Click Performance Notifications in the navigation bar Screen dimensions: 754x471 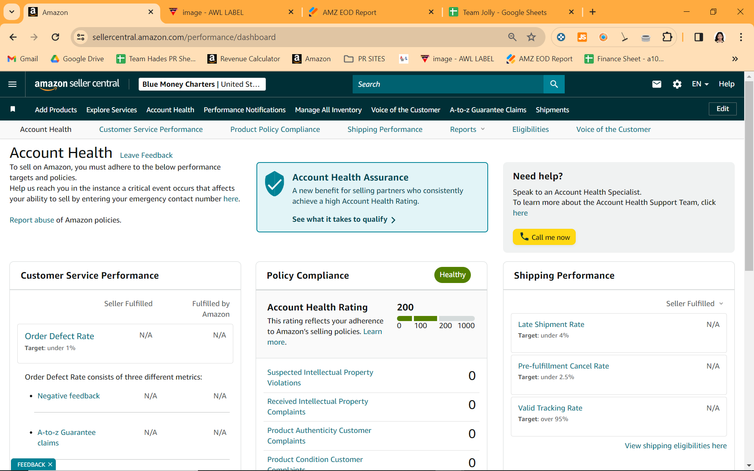pos(245,110)
